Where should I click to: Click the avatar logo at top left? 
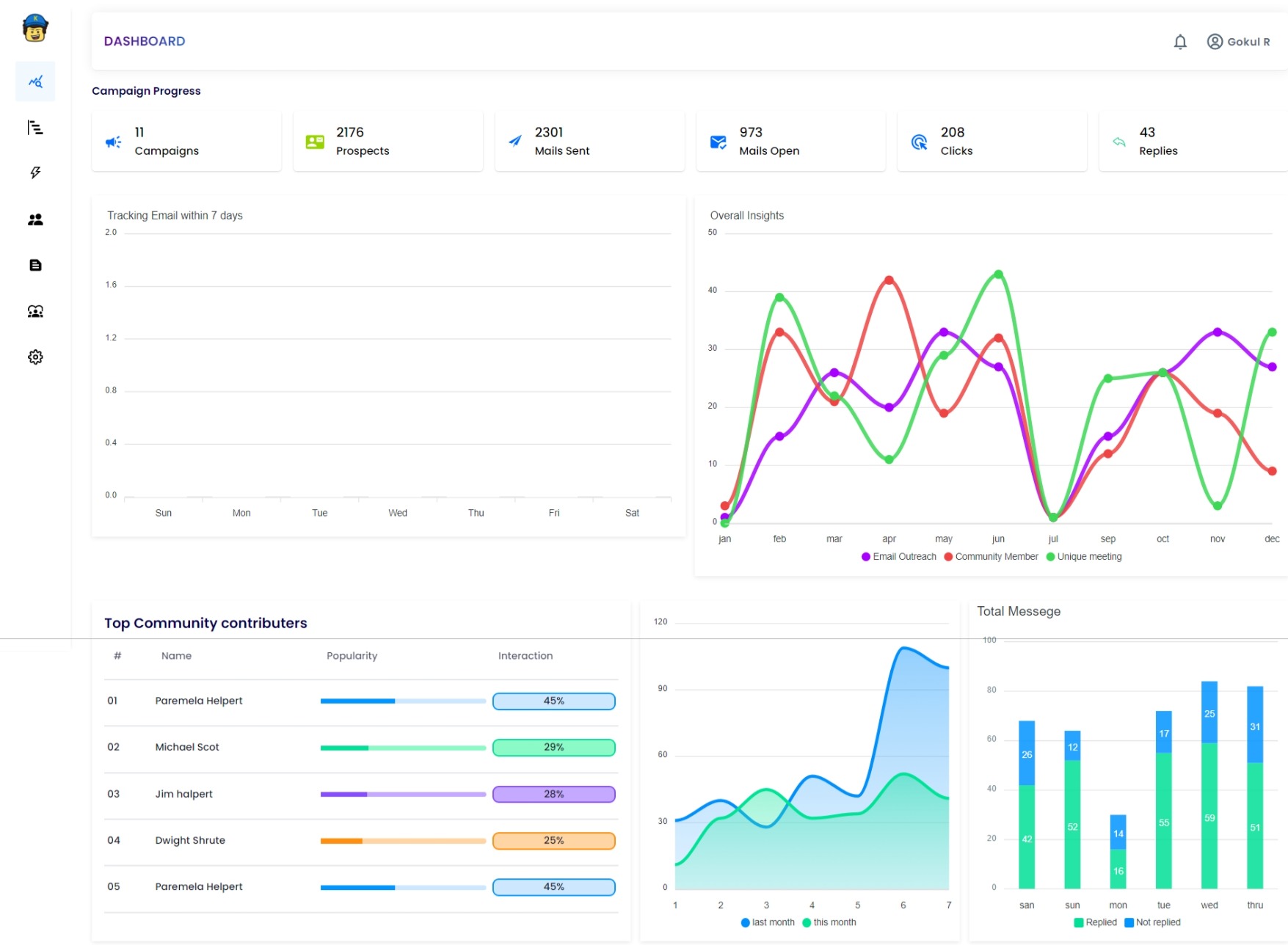(35, 29)
